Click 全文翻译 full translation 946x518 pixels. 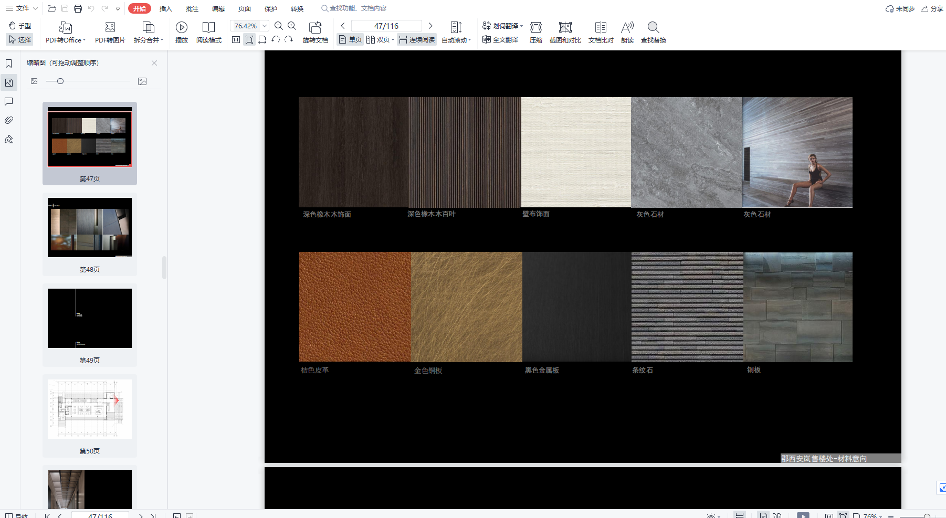click(501, 40)
